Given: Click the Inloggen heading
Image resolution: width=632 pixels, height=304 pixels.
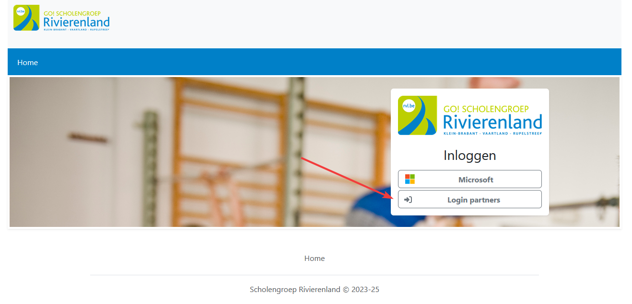Looking at the screenshot, I should [469, 156].
